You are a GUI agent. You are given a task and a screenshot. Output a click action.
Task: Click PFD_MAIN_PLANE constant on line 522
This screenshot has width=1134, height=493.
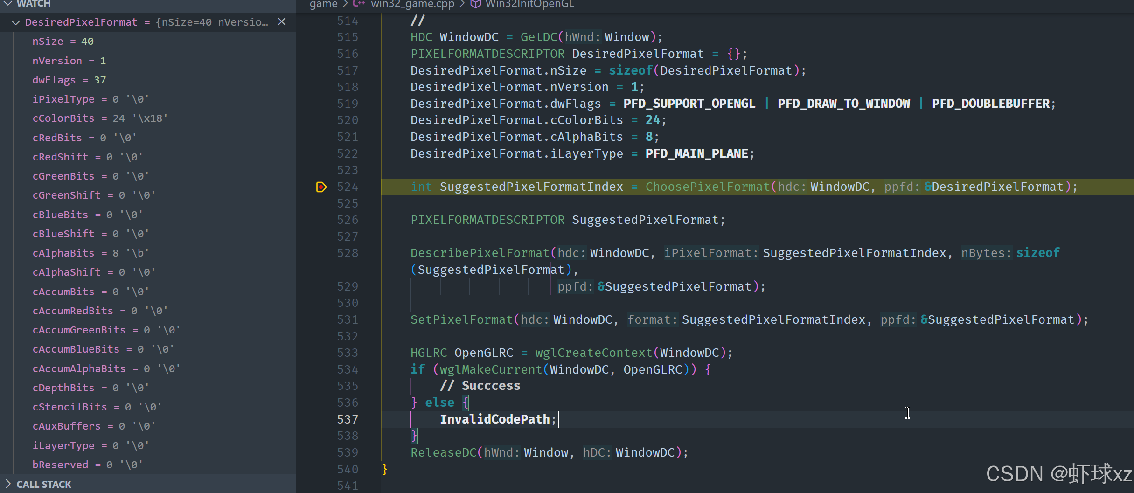coord(697,154)
